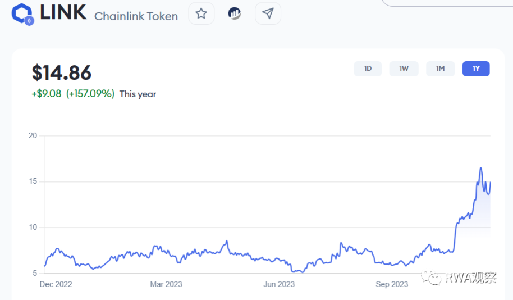Click the This year label
The width and height of the screenshot is (513, 300).
(x=138, y=94)
